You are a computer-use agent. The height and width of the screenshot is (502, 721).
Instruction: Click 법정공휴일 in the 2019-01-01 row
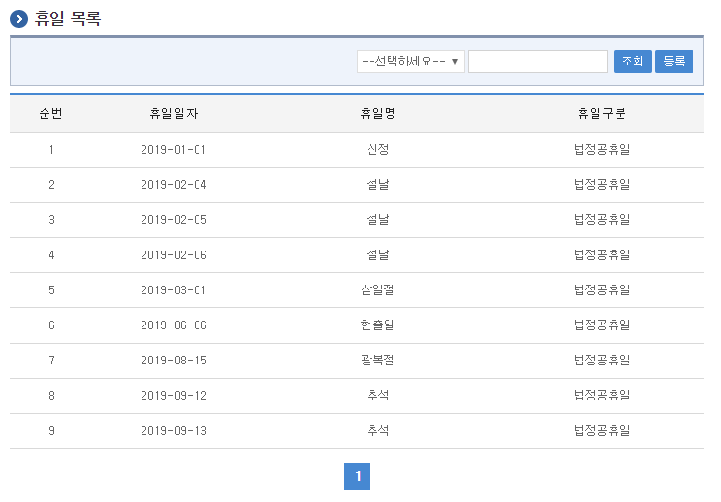click(601, 150)
